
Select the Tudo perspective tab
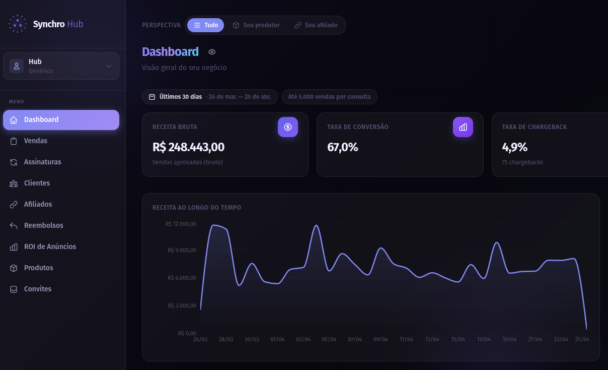[x=205, y=25]
